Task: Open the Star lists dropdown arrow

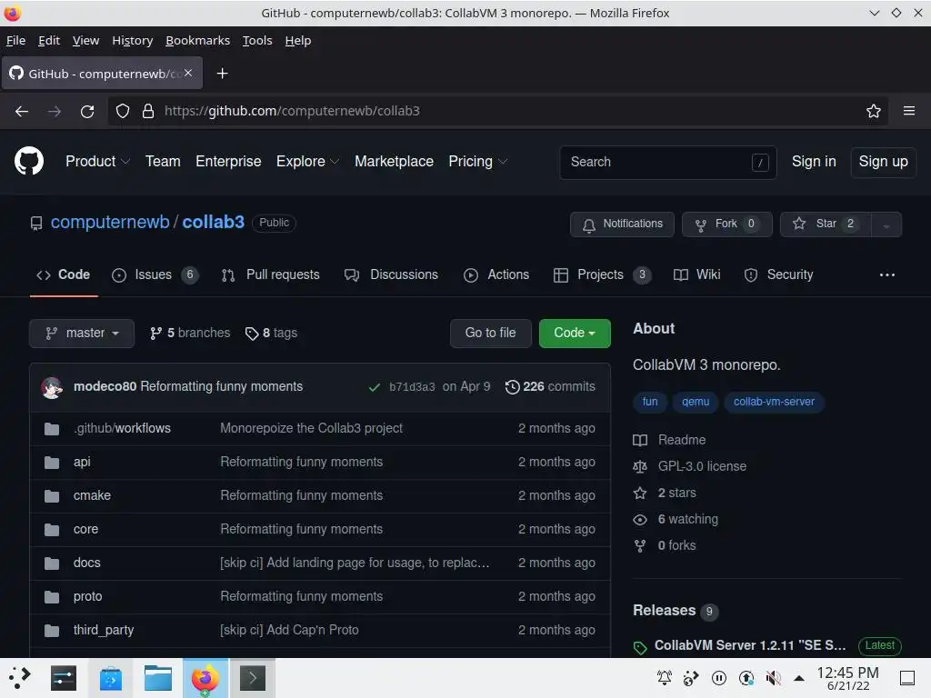Action: (886, 225)
